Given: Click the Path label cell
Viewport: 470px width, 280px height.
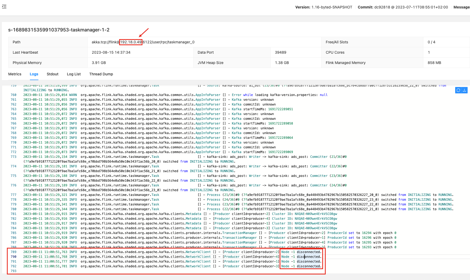Looking at the screenshot, I should click(48, 42).
